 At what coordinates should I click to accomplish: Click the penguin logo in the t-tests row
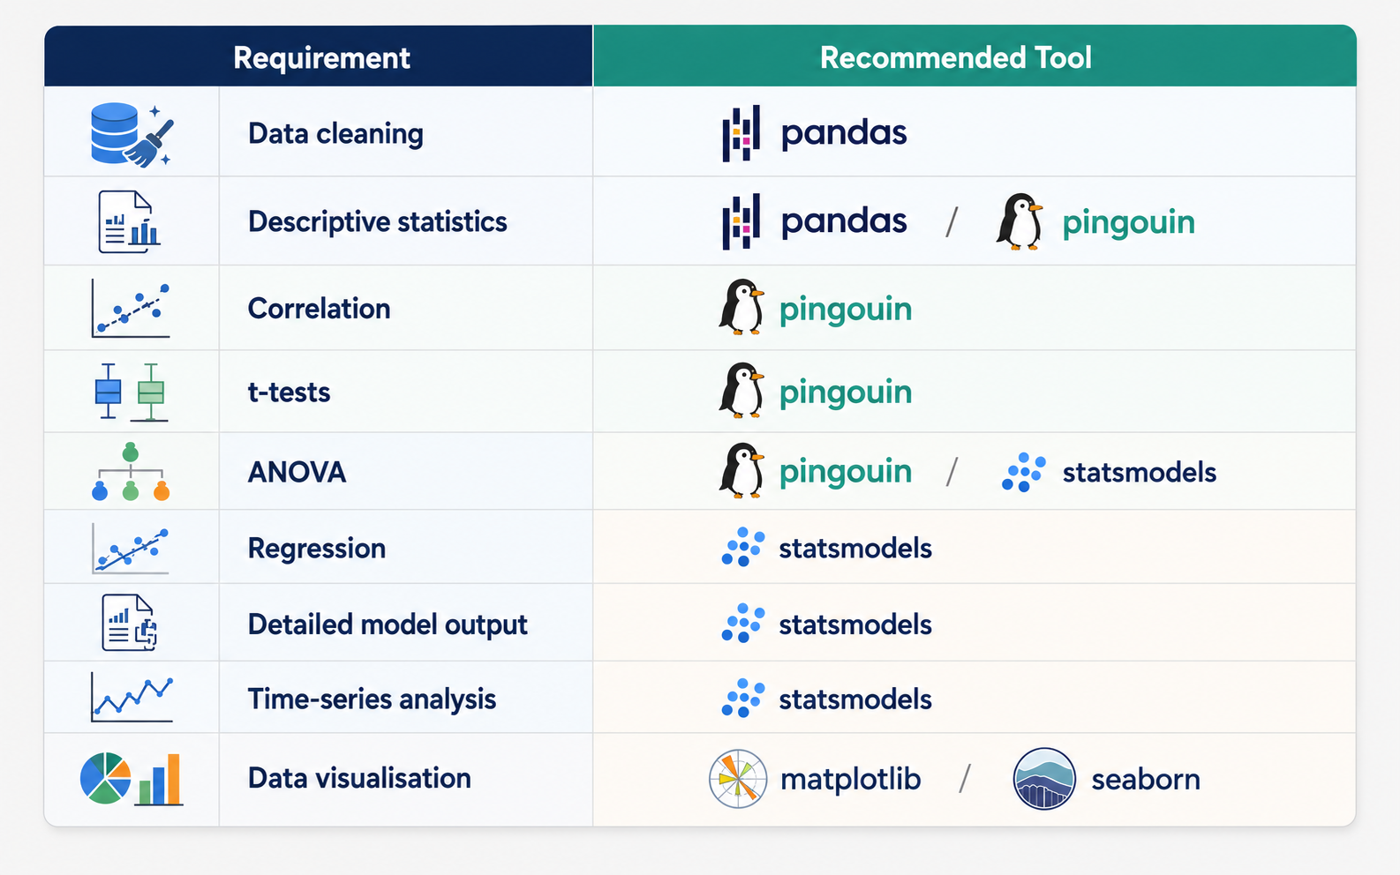click(741, 390)
